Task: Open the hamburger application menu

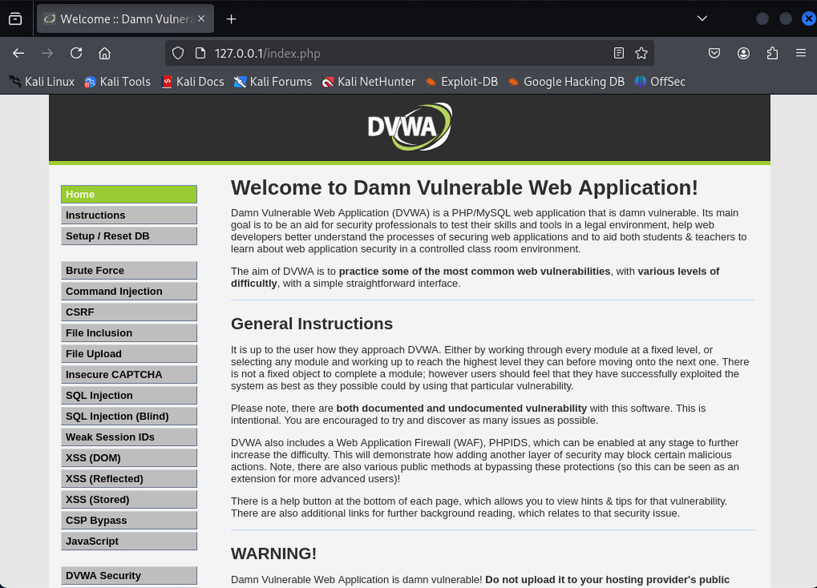Action: (801, 53)
